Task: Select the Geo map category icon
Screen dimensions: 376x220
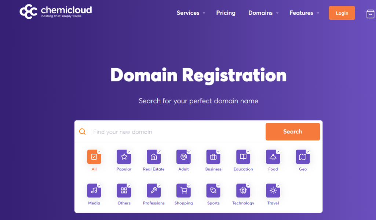Action: coord(303,157)
